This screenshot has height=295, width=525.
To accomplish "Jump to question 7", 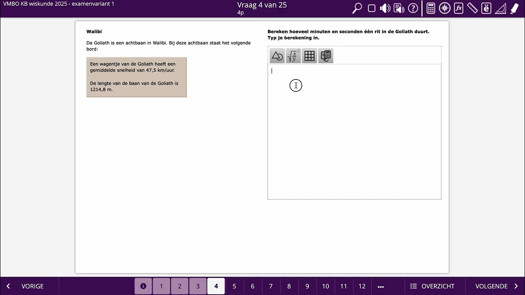I will point(271,286).
